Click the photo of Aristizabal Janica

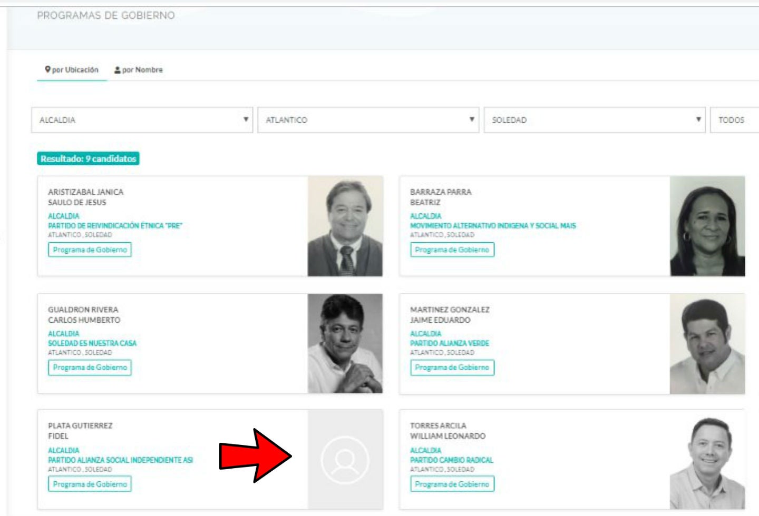coord(345,226)
